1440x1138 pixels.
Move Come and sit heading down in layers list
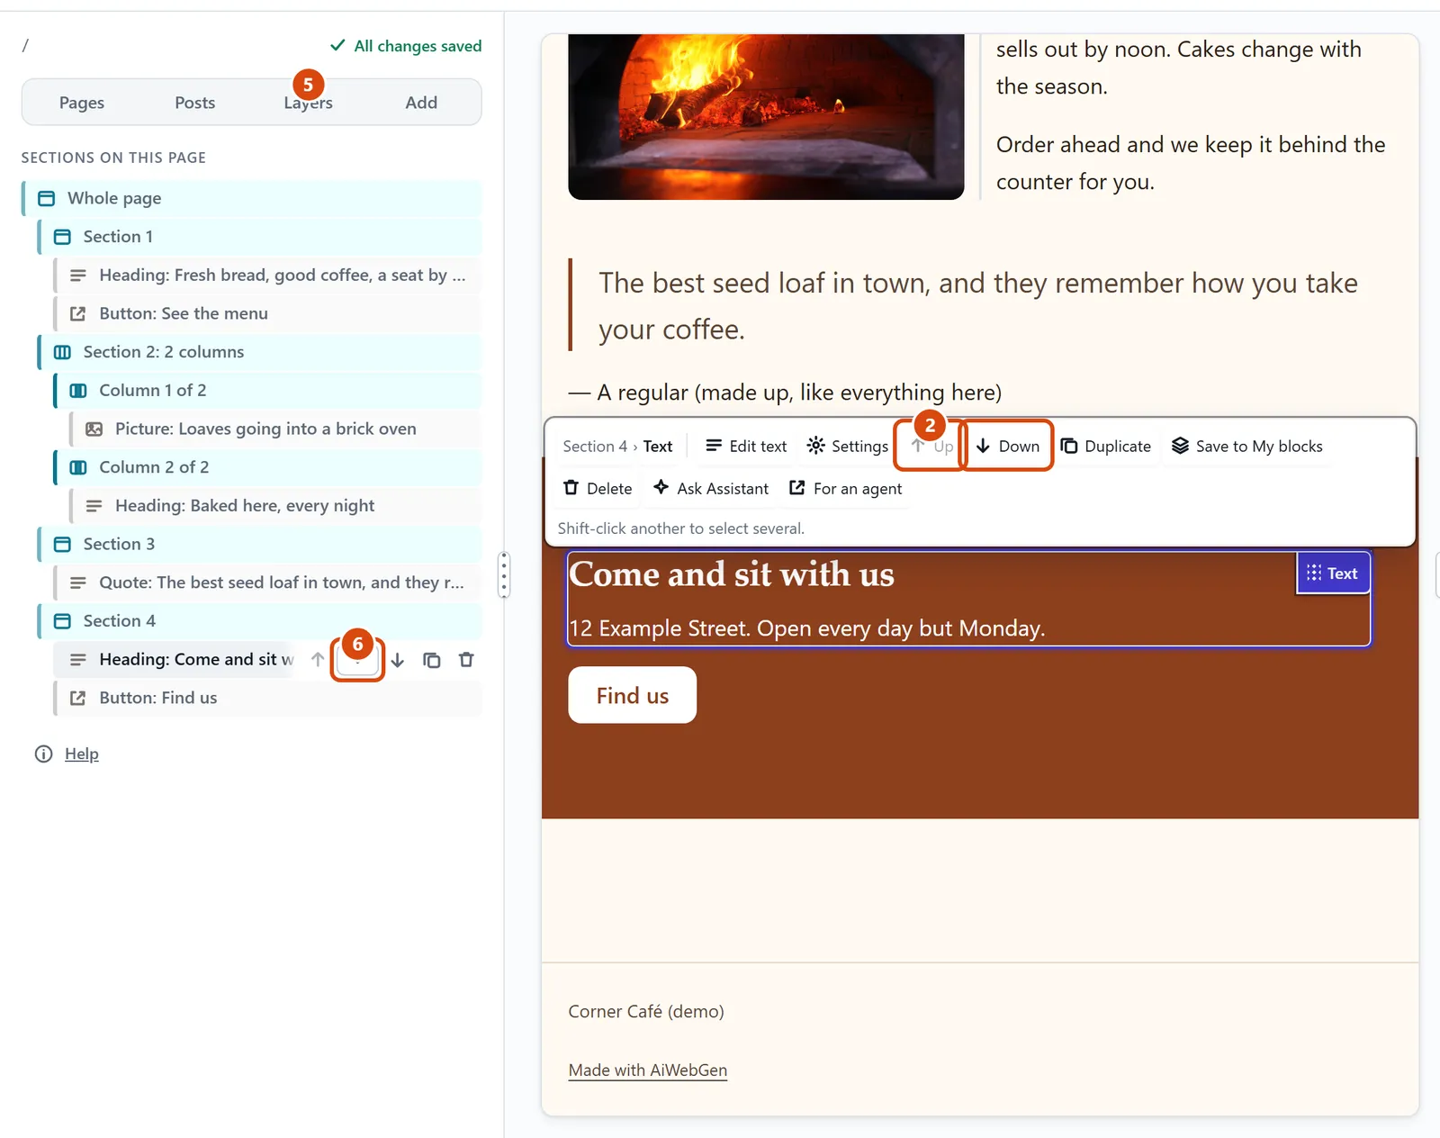point(398,660)
